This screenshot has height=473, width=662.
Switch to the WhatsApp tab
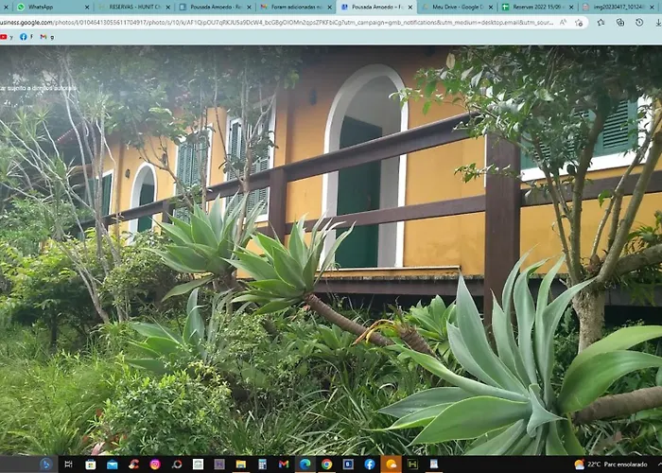pyautogui.click(x=53, y=8)
